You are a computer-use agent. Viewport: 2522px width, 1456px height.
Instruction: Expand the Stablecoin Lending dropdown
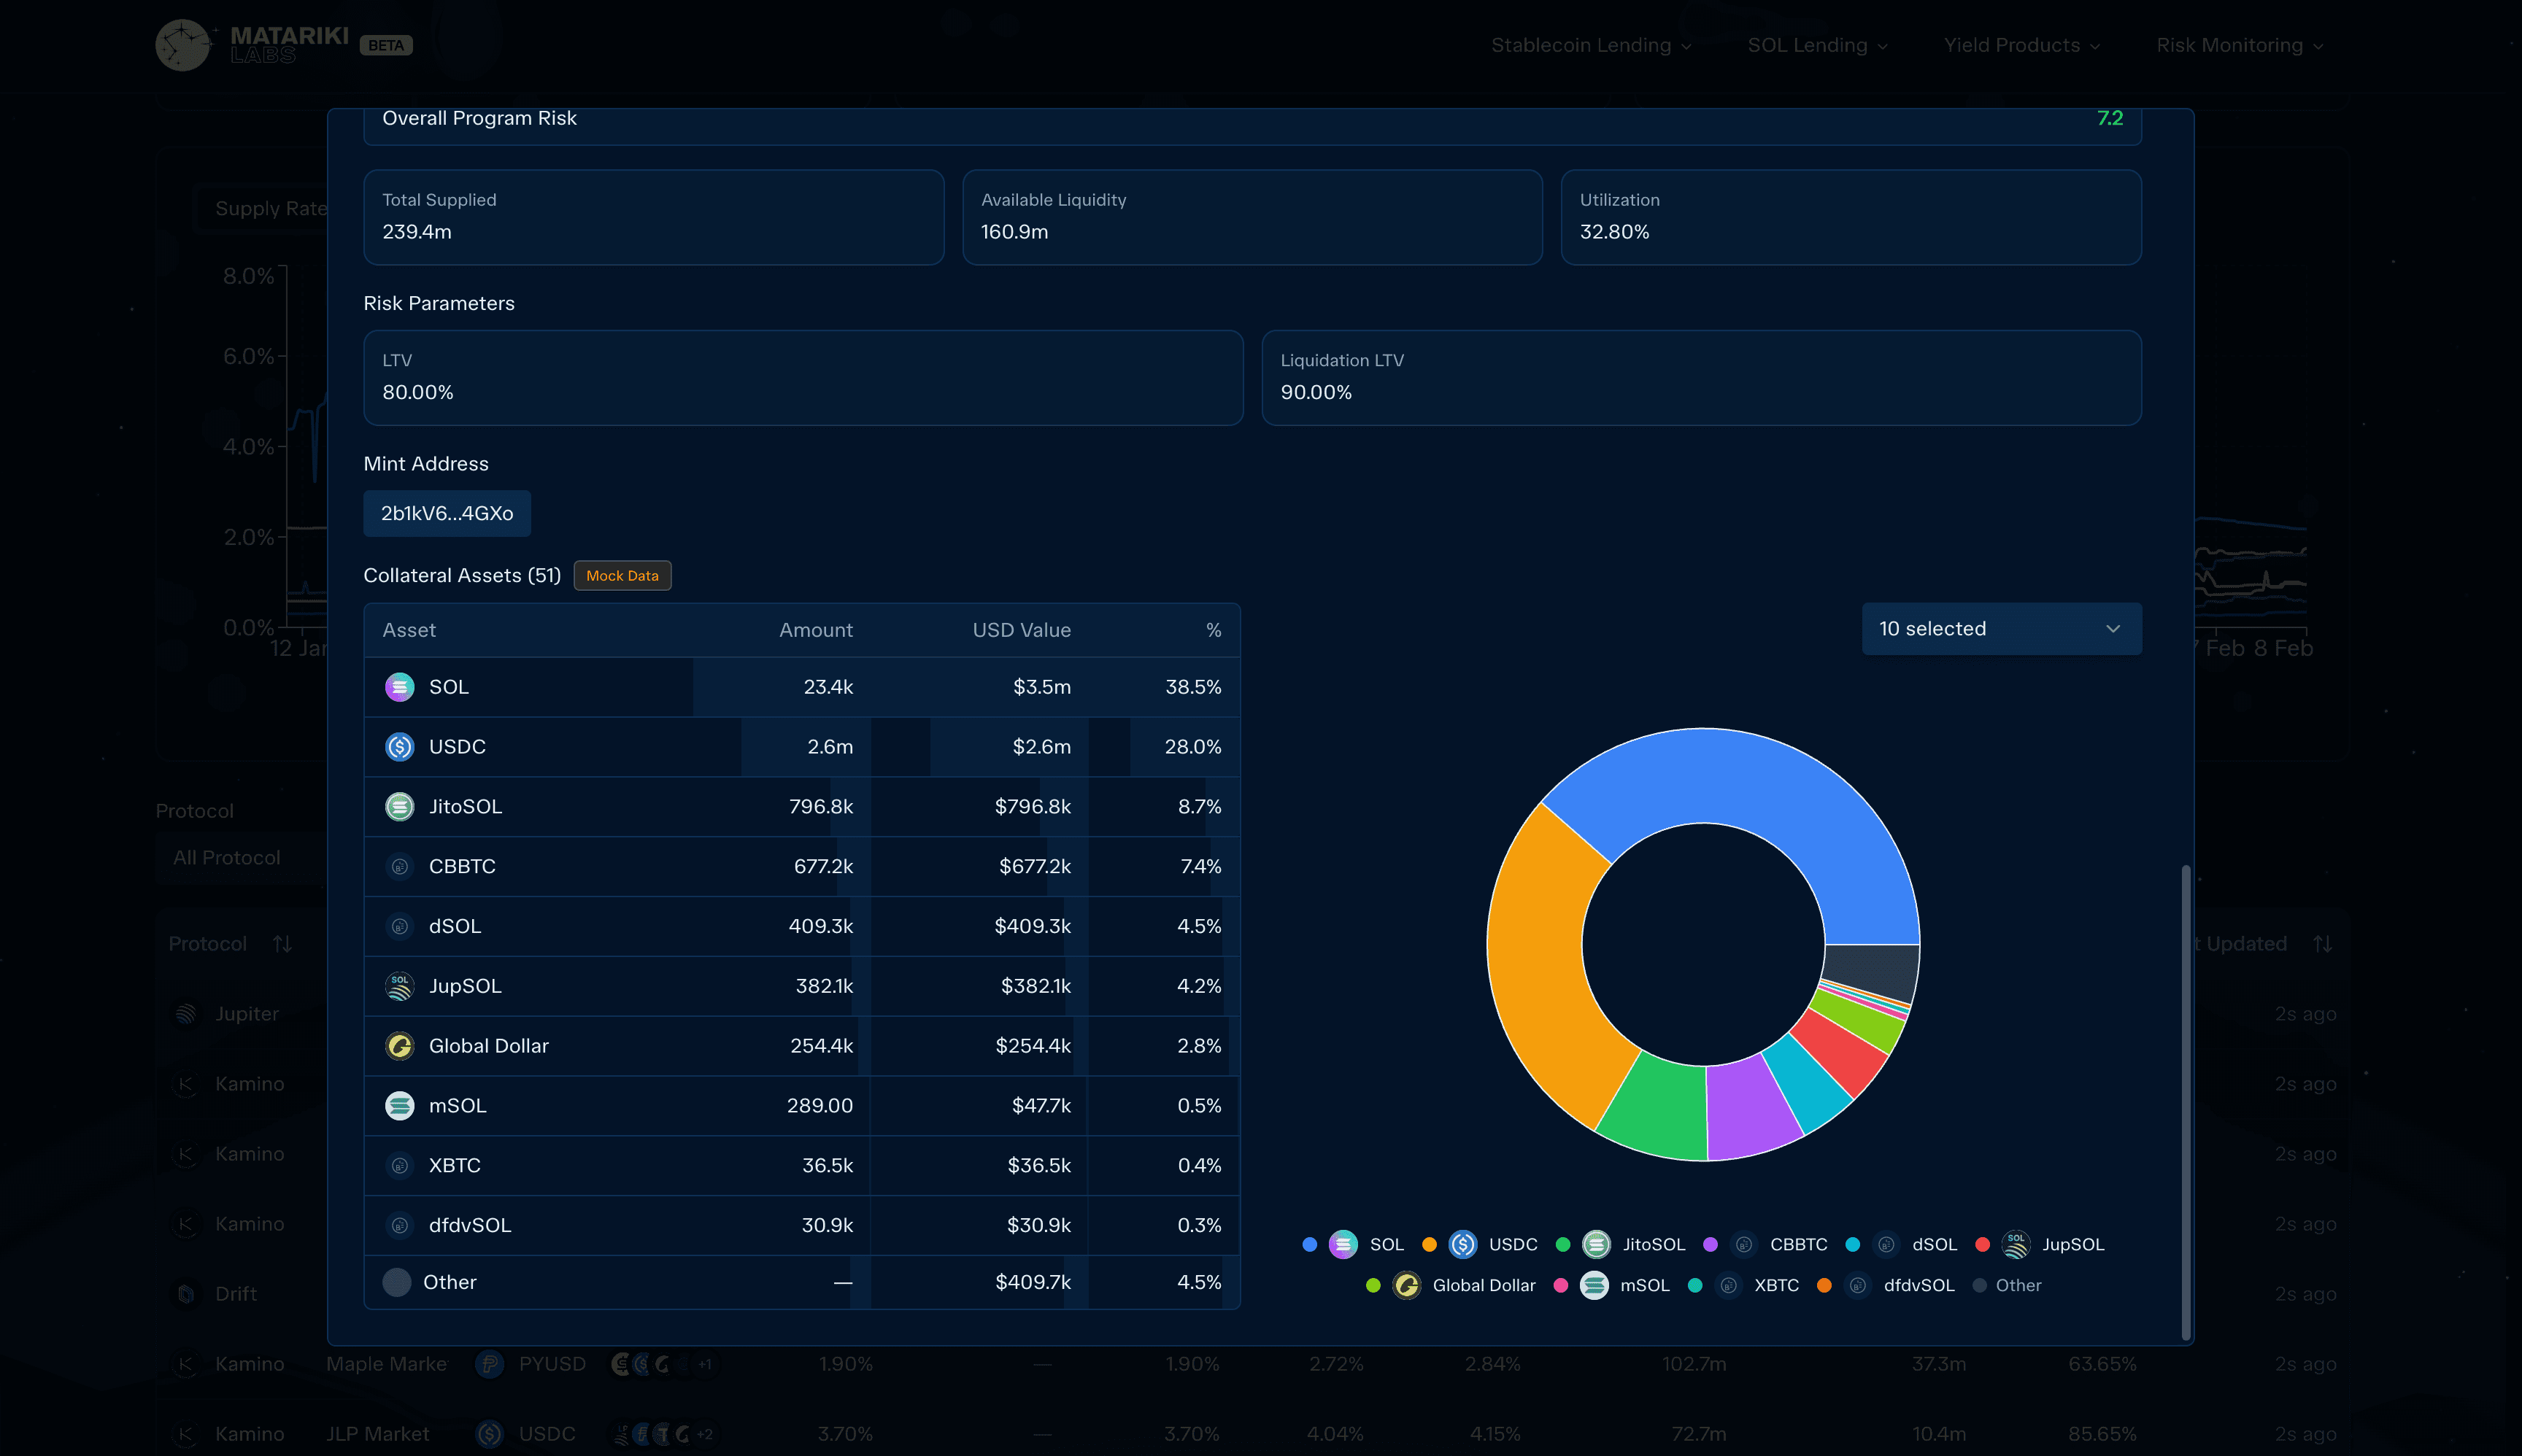coord(1591,45)
